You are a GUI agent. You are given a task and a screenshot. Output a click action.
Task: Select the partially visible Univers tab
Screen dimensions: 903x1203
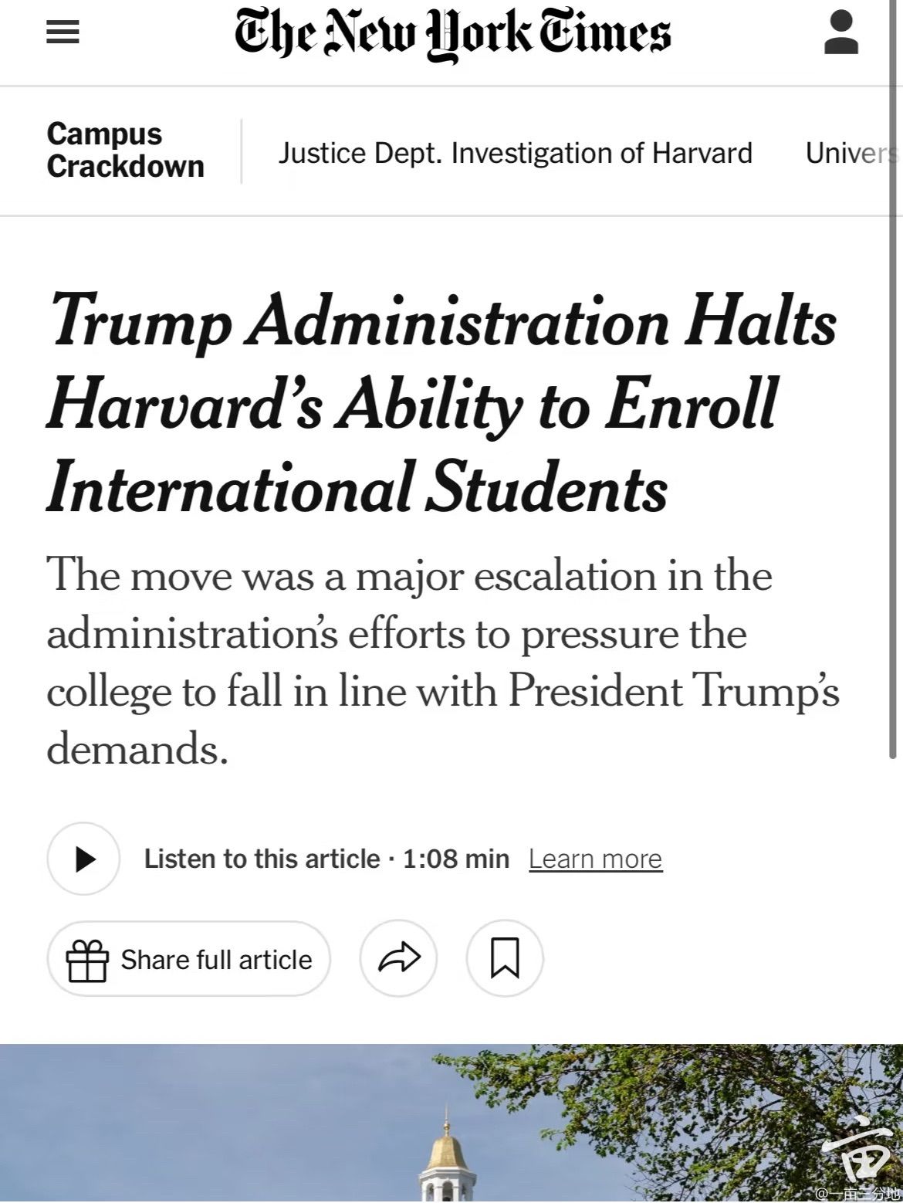pyautogui.click(x=851, y=153)
